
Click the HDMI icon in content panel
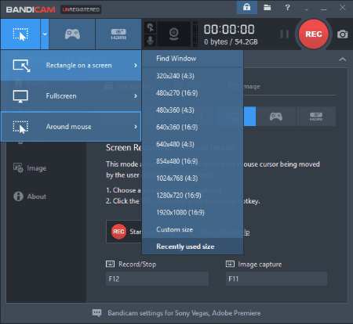[x=316, y=117]
